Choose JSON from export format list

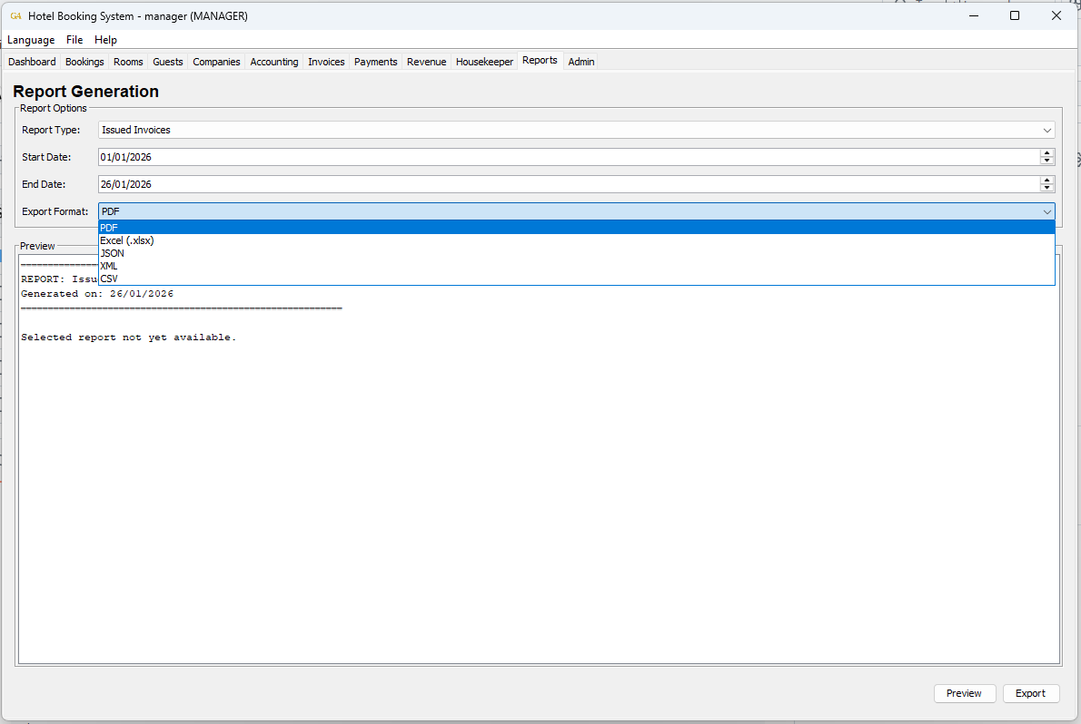113,253
